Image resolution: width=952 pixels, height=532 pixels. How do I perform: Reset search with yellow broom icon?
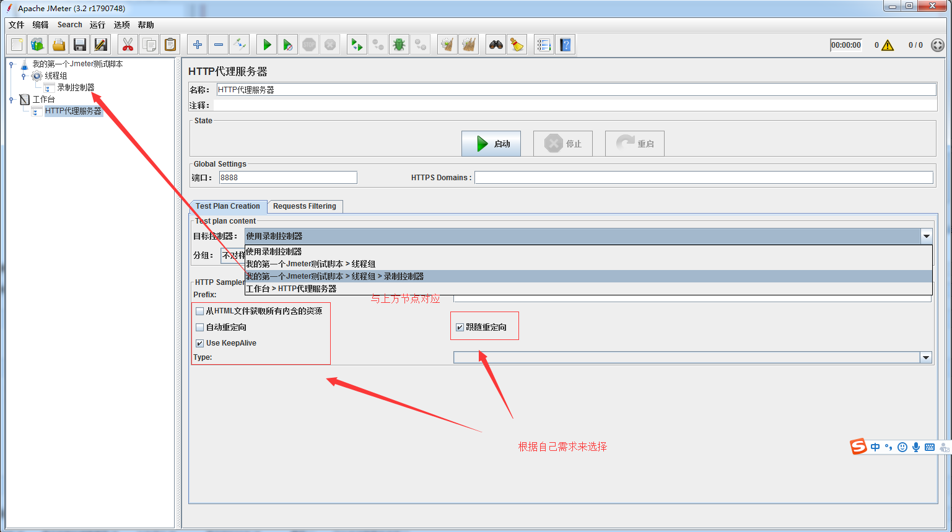[x=517, y=45]
